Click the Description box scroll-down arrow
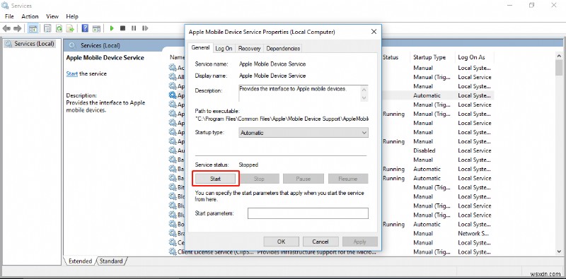 (364, 97)
